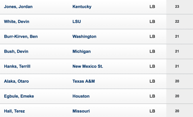Screen dimensions: 193x117
Task: Go to the Texas A&M team page
Action: [84, 81]
